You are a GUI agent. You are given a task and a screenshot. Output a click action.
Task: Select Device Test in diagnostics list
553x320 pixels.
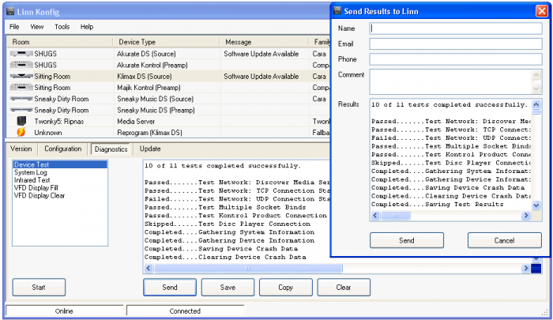[60, 164]
